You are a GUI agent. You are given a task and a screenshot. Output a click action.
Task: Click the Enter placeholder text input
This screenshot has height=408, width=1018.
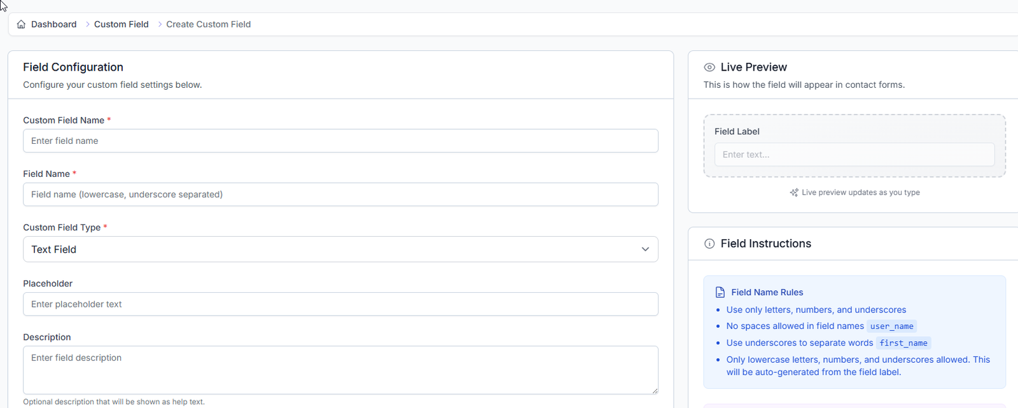click(340, 304)
